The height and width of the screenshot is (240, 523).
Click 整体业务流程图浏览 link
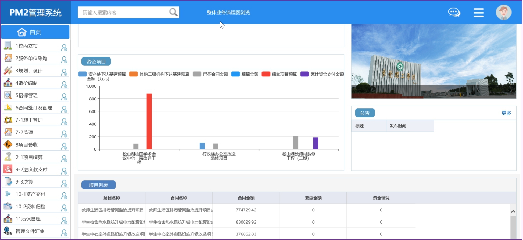coord(228,13)
